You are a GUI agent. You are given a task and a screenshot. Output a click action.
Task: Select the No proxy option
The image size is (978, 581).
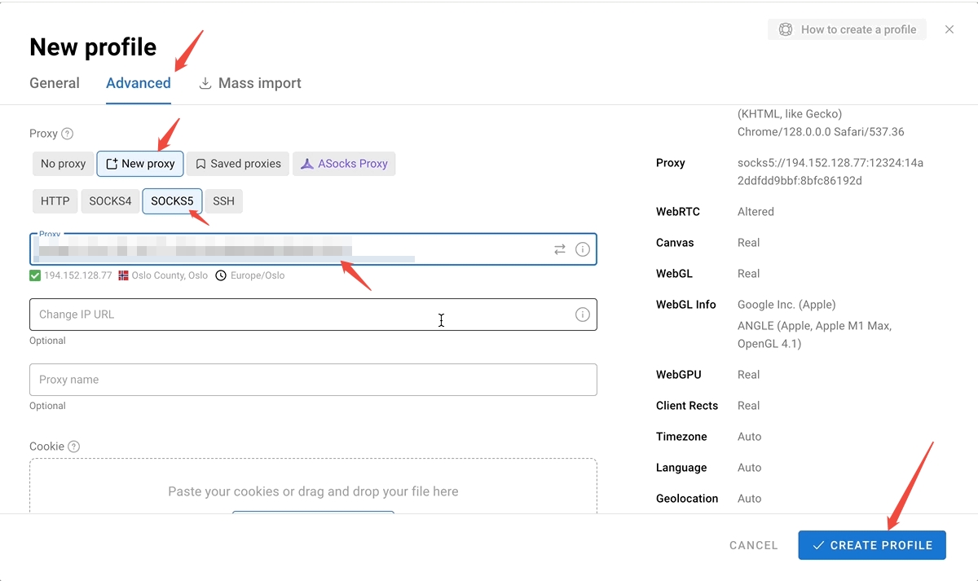tap(63, 164)
